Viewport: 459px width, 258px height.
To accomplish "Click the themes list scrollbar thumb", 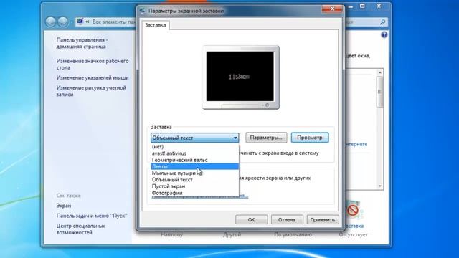I will pos(379,92).
